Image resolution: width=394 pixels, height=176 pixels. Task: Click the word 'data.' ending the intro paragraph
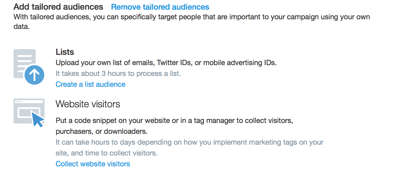[x=22, y=27]
